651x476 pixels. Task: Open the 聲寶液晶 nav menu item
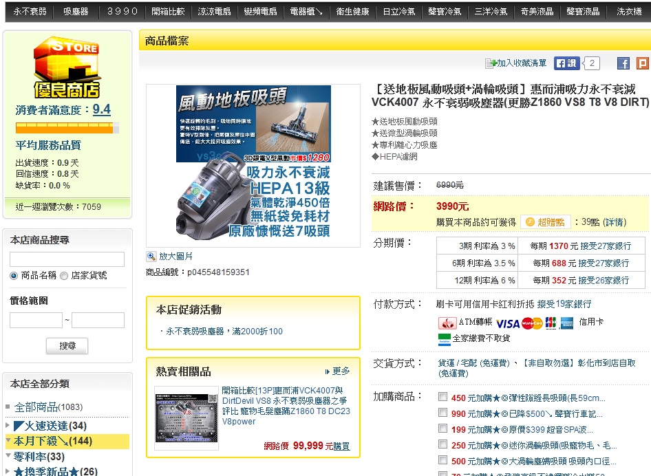tap(583, 12)
